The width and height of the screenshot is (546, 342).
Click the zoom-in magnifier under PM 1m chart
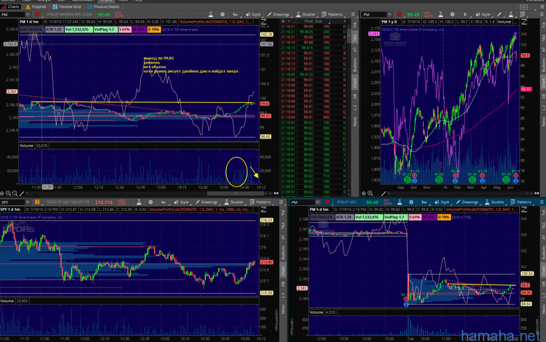tap(9, 194)
